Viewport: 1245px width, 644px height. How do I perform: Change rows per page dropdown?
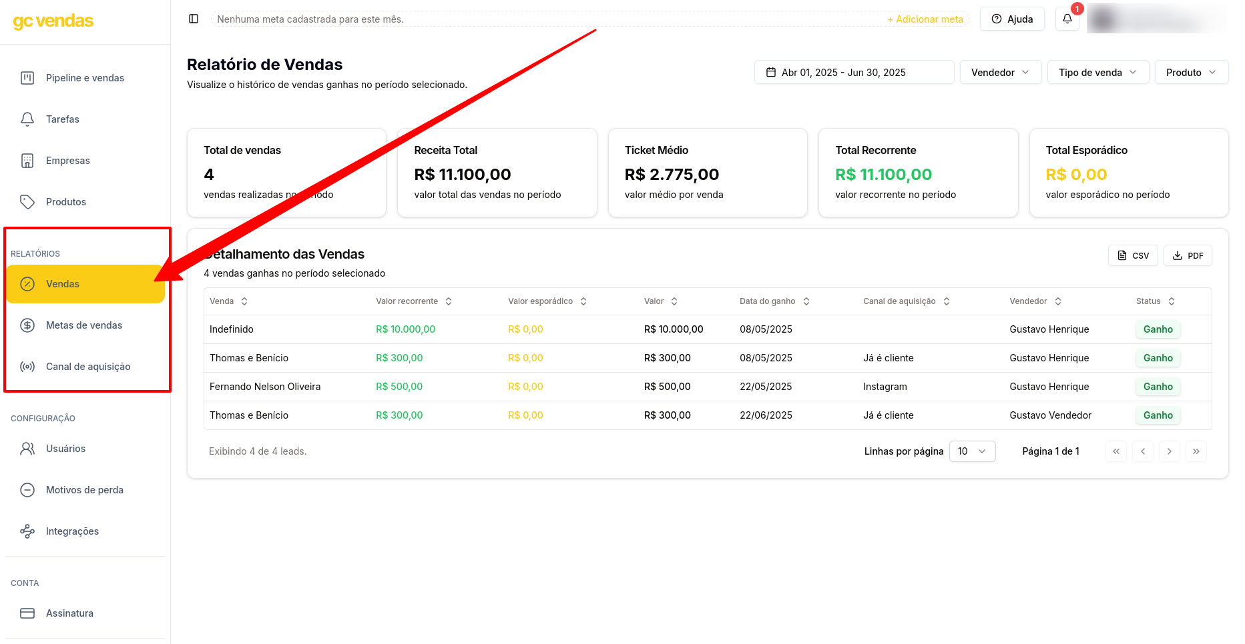click(x=973, y=451)
